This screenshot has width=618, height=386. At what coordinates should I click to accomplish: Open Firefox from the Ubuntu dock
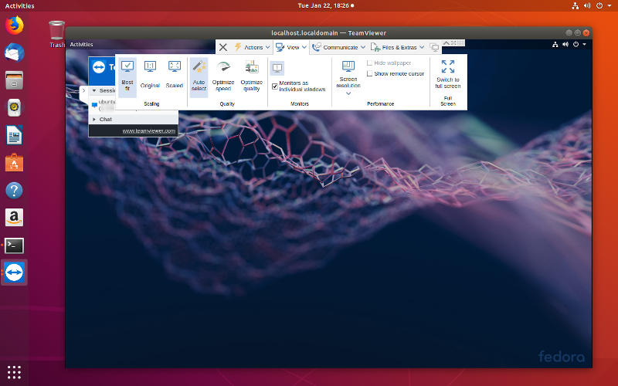(14, 25)
